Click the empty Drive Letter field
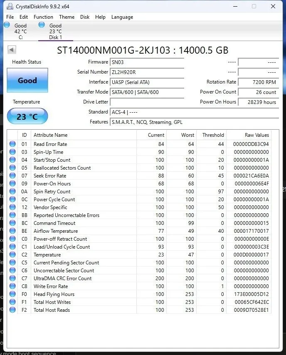 (147, 102)
